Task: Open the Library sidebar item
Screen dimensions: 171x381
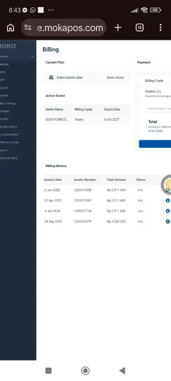Action: pos(2,80)
